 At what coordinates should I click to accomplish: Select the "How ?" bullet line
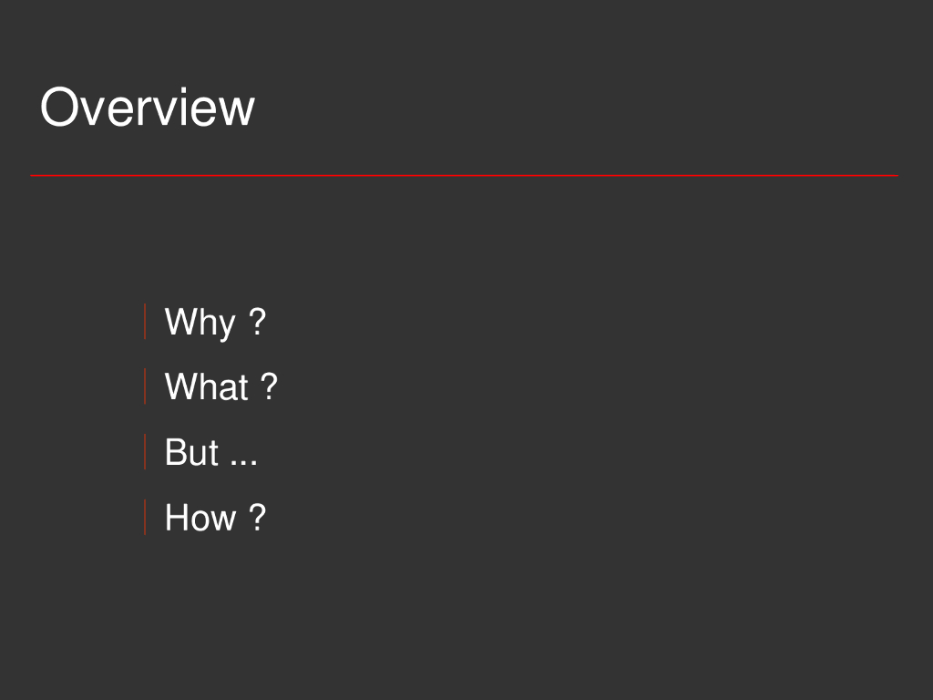click(x=215, y=518)
